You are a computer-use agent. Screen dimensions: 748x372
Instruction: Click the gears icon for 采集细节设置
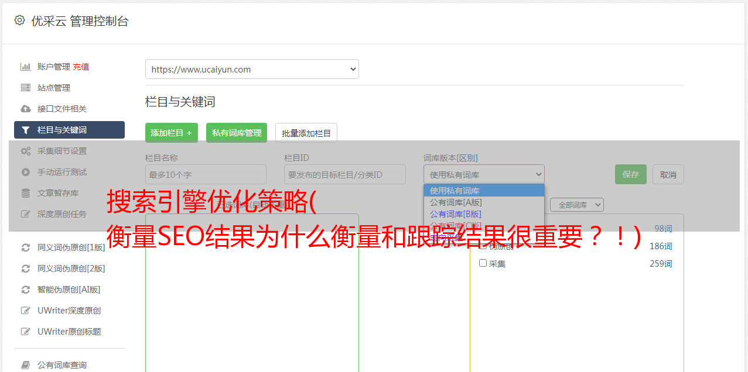pyautogui.click(x=26, y=151)
